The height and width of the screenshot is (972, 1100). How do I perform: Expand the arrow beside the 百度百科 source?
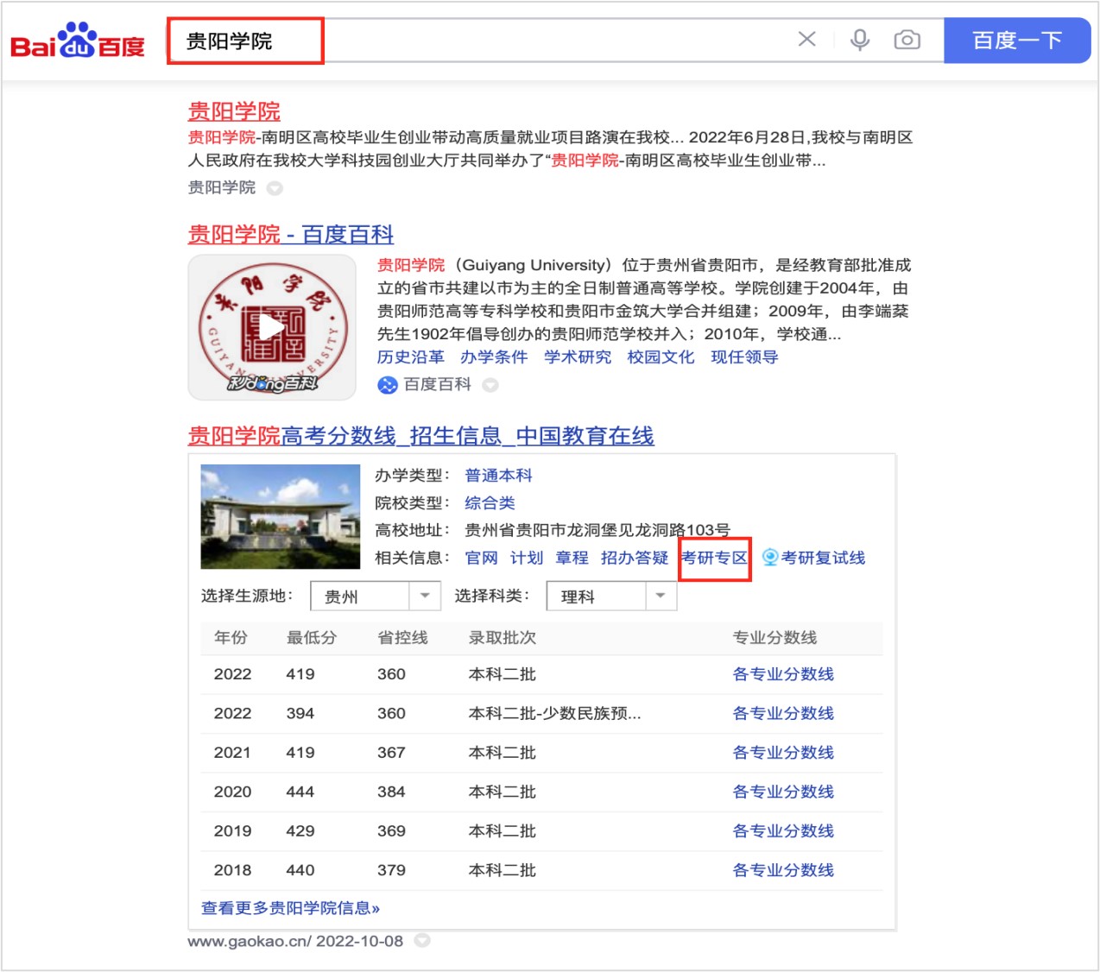[490, 385]
